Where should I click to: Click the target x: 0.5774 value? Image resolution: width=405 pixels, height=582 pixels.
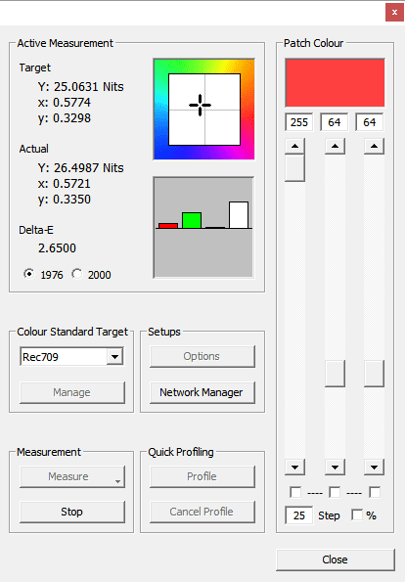point(65,103)
